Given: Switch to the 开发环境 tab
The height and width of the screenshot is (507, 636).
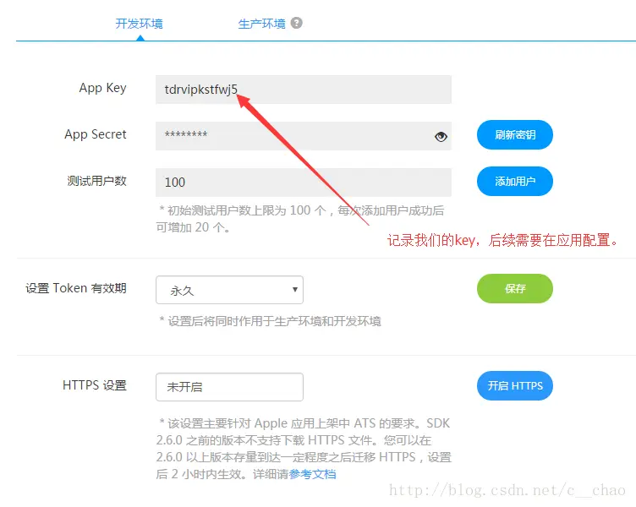Looking at the screenshot, I should [x=139, y=24].
